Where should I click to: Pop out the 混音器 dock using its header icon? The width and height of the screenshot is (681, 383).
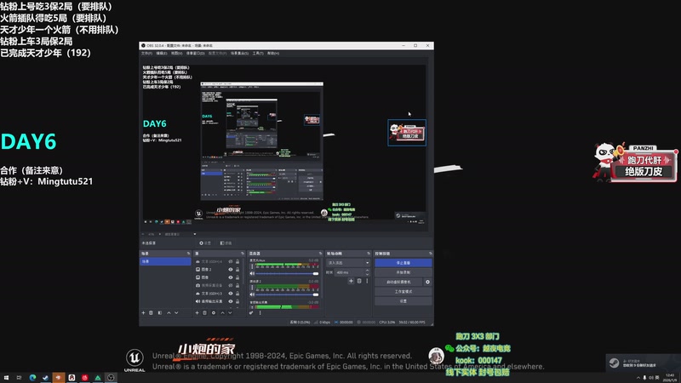pos(321,254)
